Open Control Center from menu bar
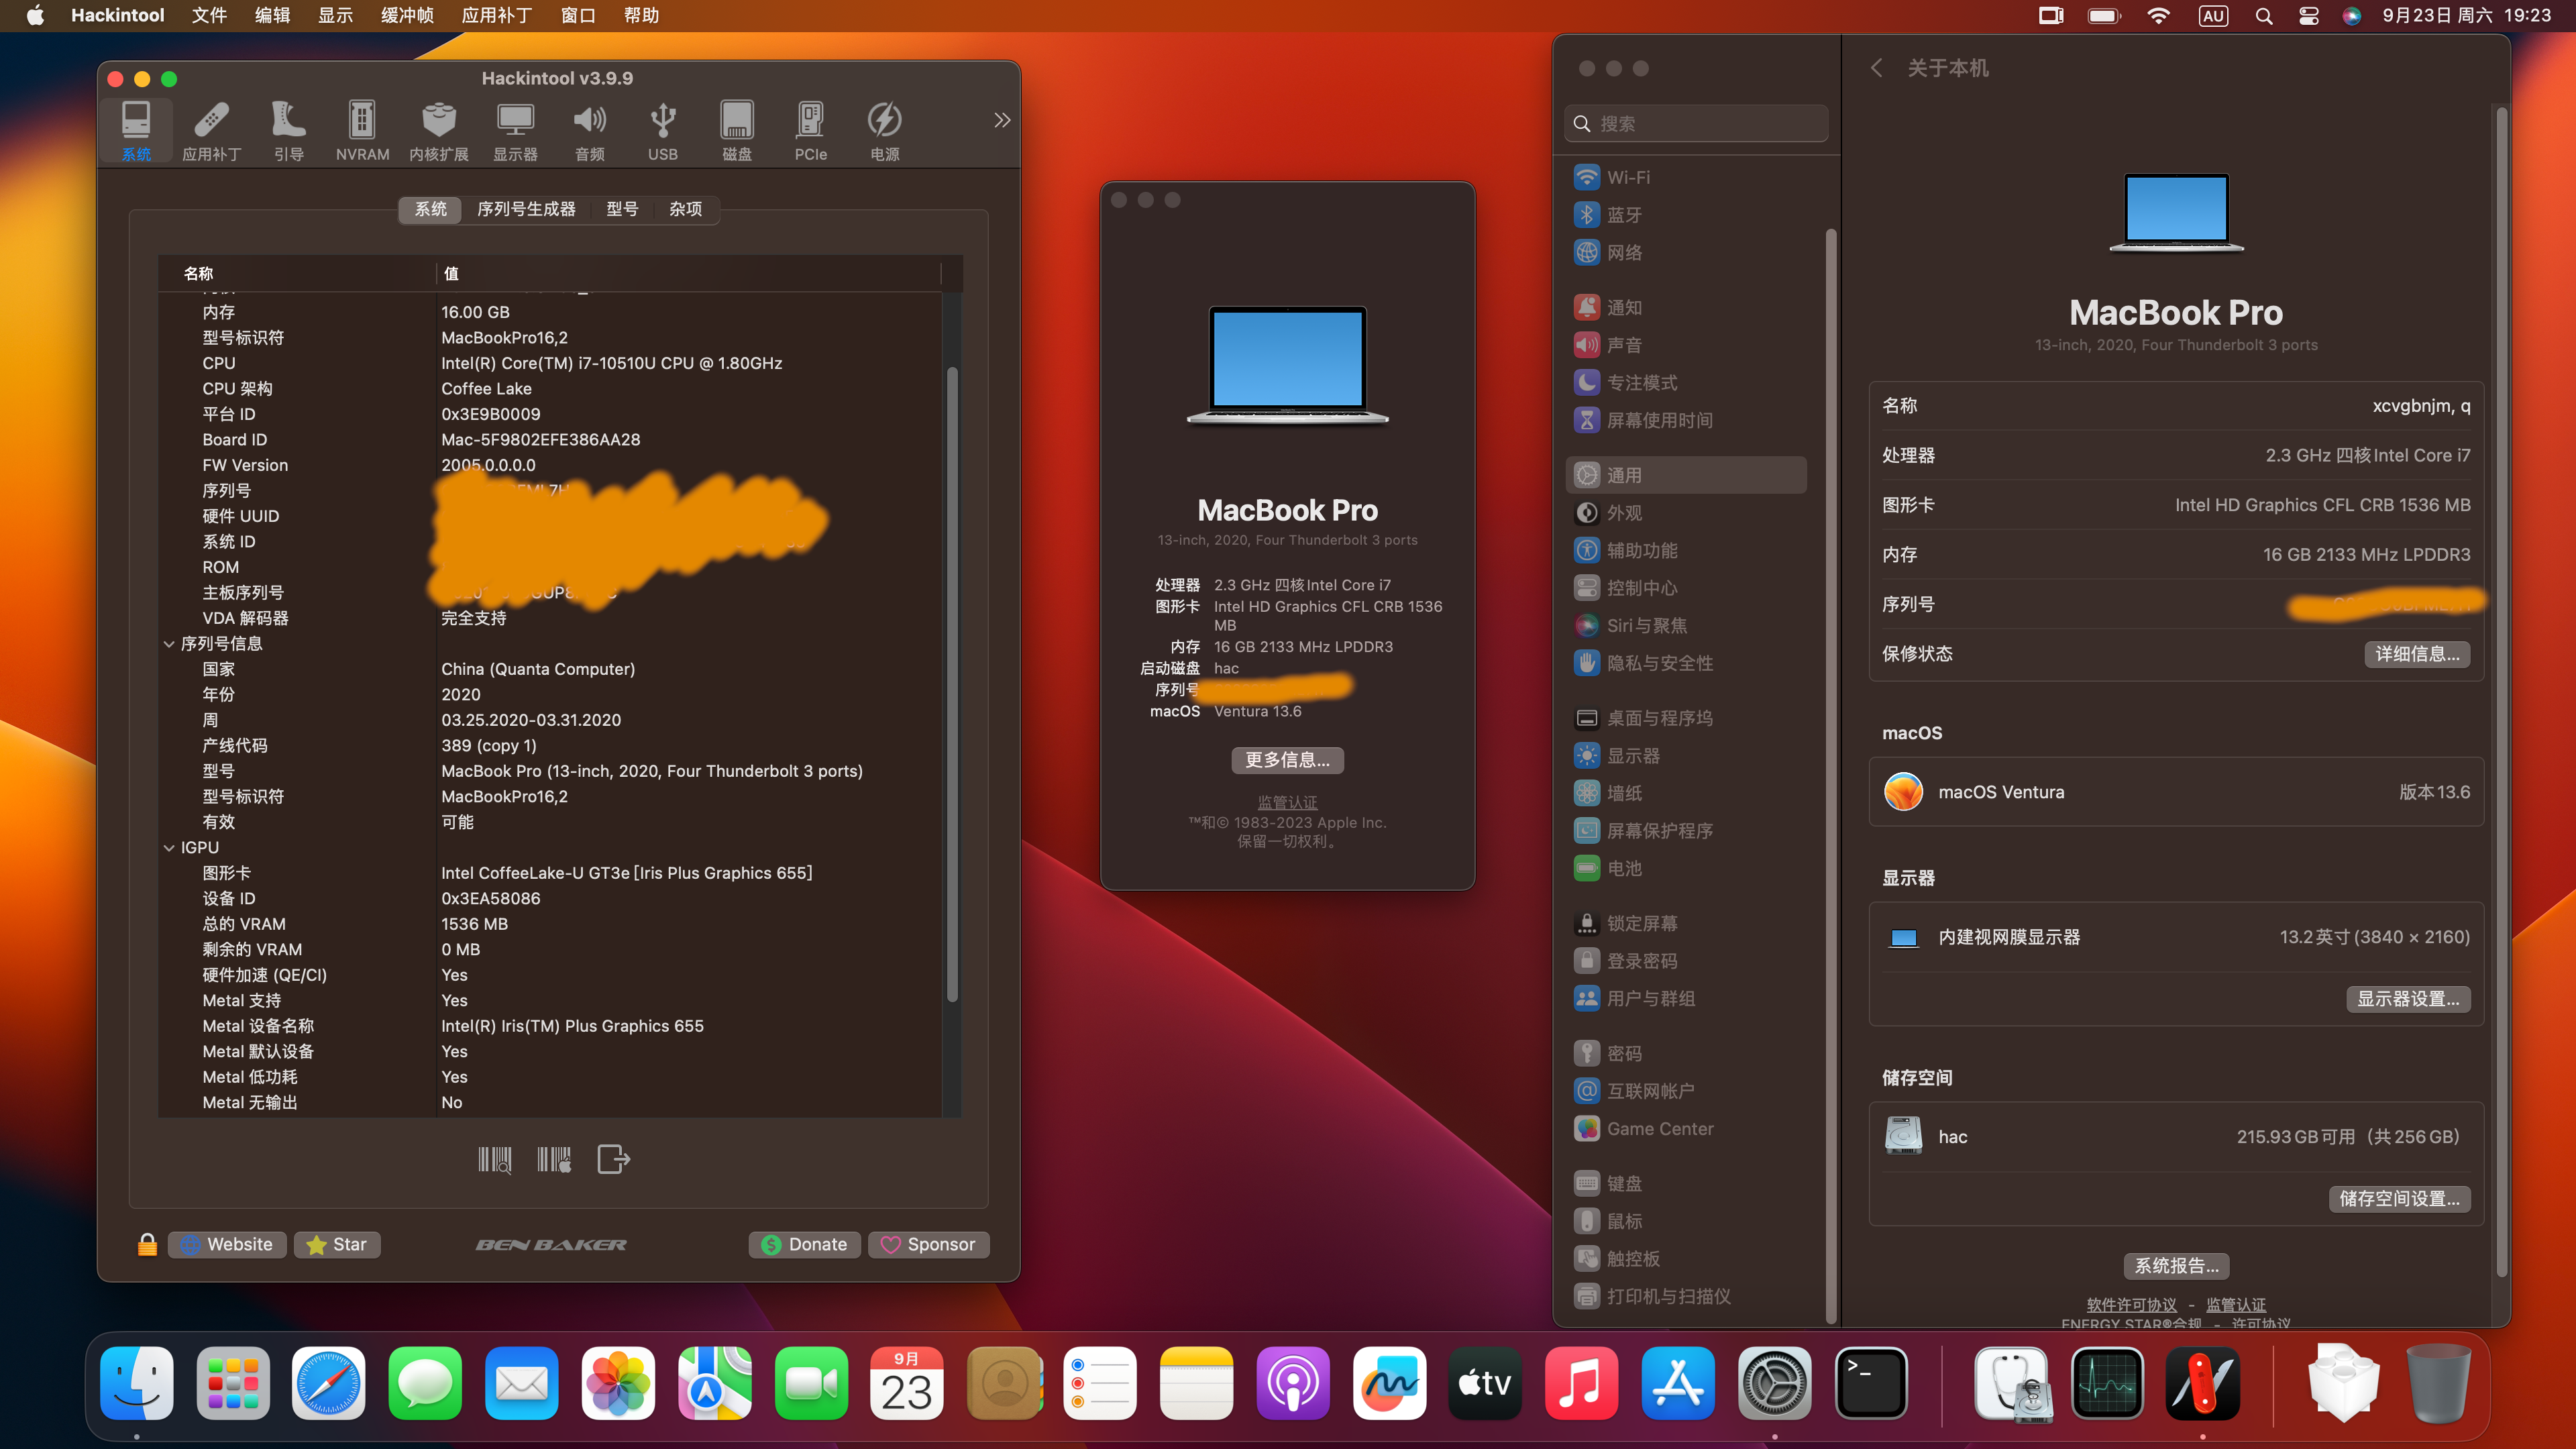This screenshot has height=1449, width=2576. [x=2308, y=16]
